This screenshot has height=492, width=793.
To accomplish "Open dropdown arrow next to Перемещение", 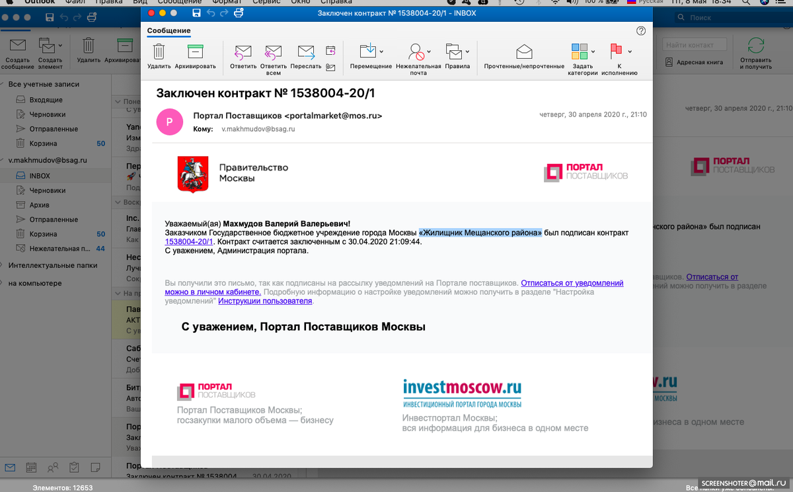I will pos(381,52).
